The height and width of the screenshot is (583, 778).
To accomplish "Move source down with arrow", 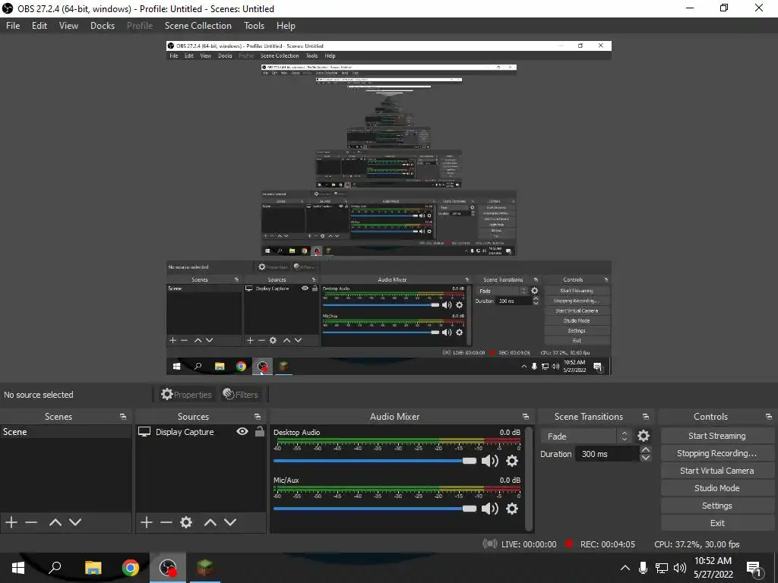I will point(229,522).
